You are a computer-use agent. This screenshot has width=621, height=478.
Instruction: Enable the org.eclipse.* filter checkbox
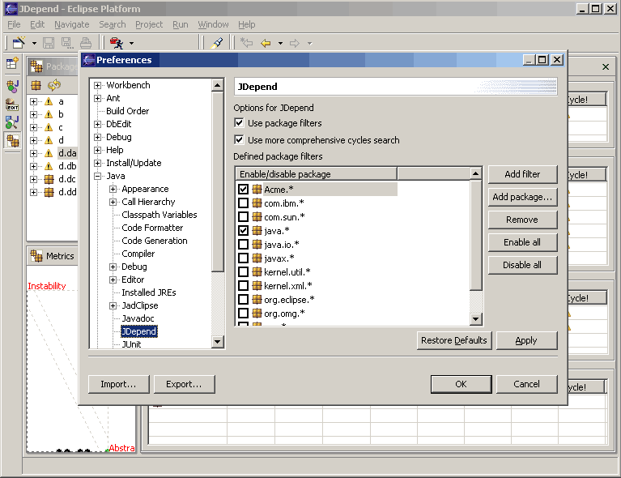tap(243, 299)
